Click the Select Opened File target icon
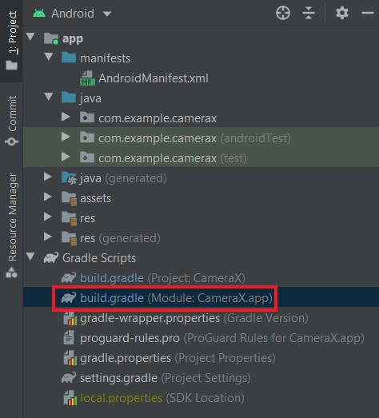379x418 pixels. click(x=283, y=13)
